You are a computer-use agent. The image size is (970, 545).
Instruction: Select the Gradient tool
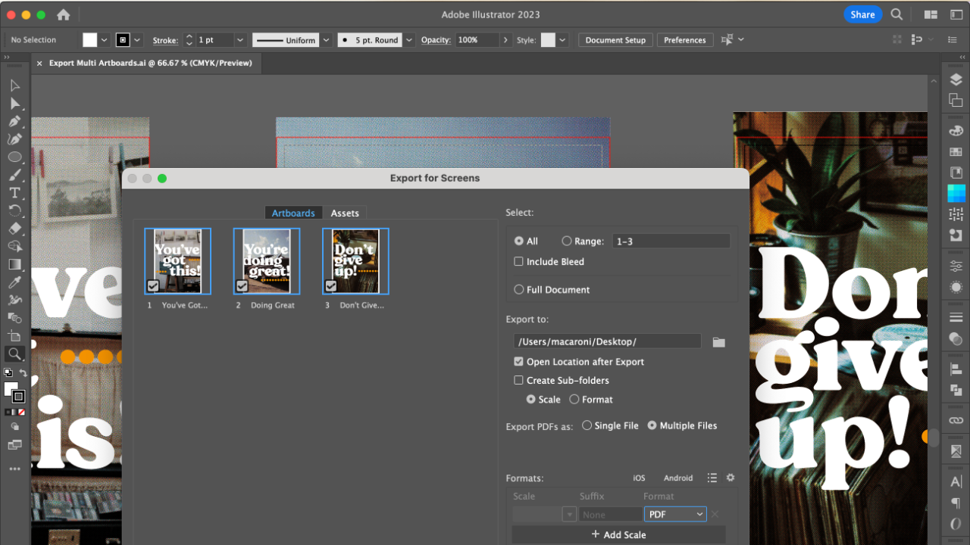click(x=14, y=264)
